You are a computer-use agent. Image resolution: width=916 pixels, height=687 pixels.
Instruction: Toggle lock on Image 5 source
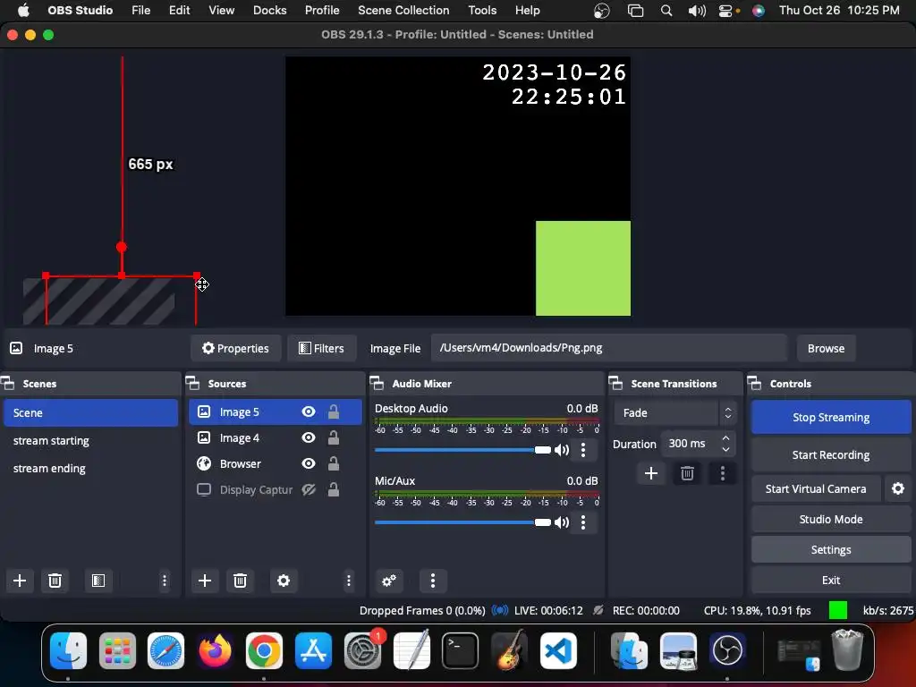334,411
